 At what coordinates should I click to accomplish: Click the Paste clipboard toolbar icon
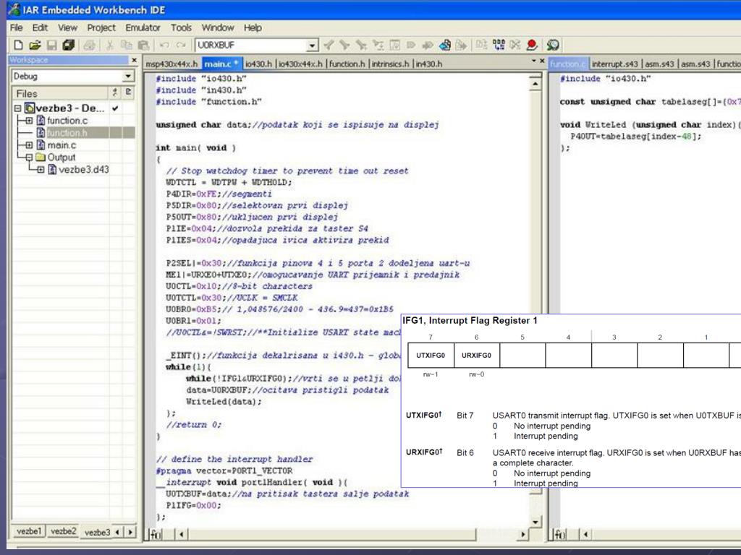pos(143,45)
